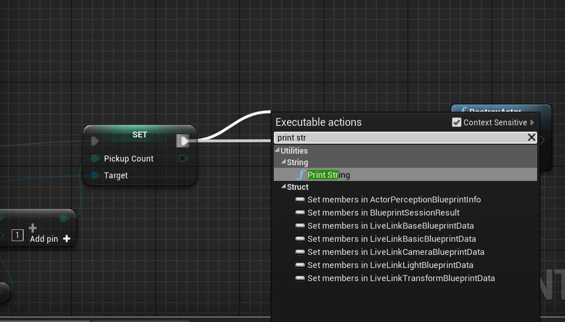Click struct icon beside Set members in LiveLinkLightBlueprintData

pyautogui.click(x=300, y=265)
